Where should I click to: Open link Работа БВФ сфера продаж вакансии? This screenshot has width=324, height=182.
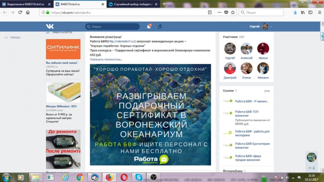[248, 158]
